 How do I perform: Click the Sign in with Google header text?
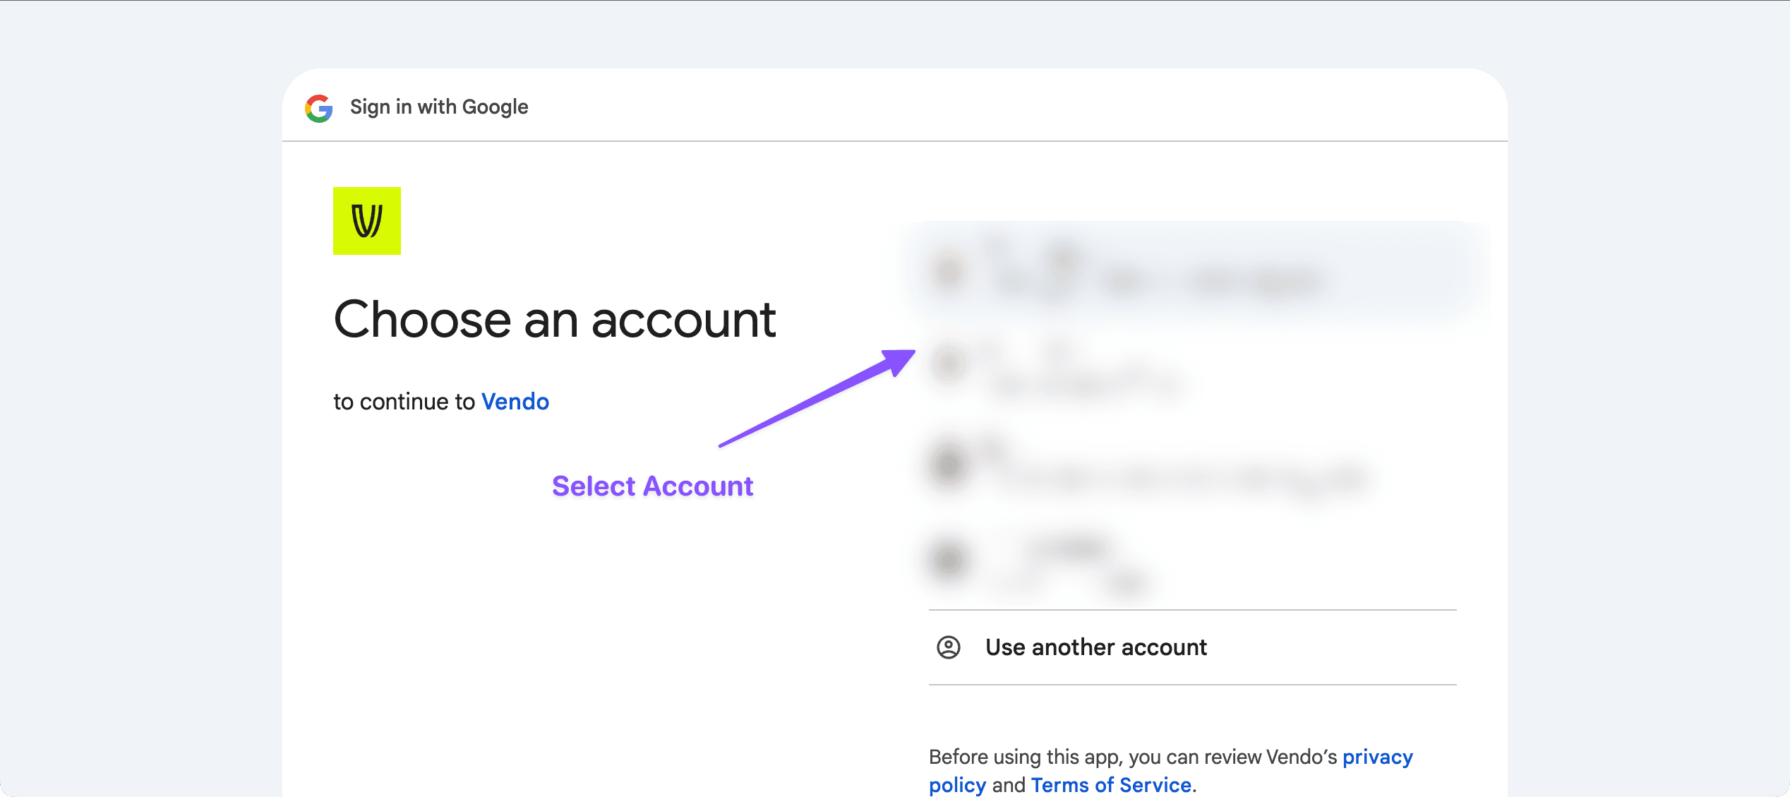click(438, 107)
